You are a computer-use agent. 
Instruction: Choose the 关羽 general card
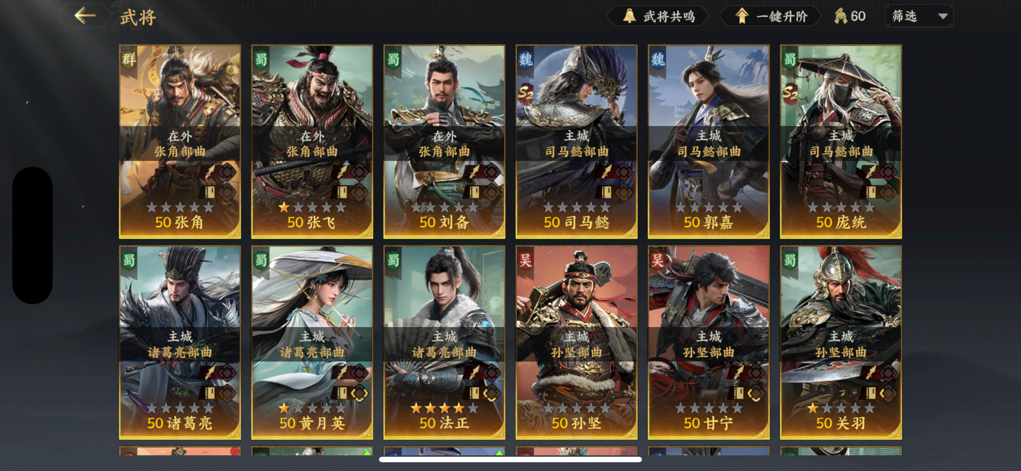(841, 342)
